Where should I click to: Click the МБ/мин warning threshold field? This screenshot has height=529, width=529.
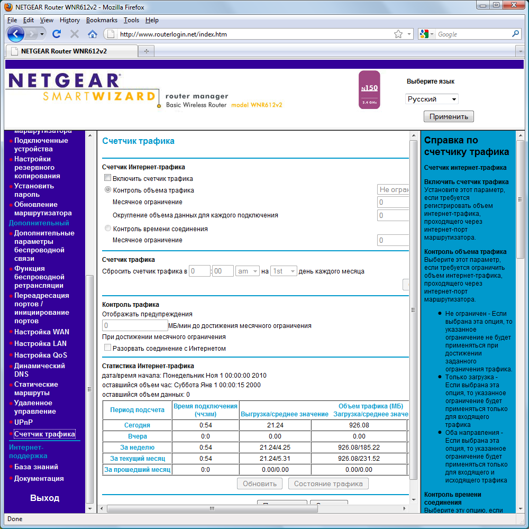click(135, 325)
